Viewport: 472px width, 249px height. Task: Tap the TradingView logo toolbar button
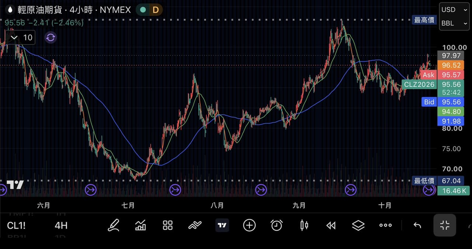222,225
